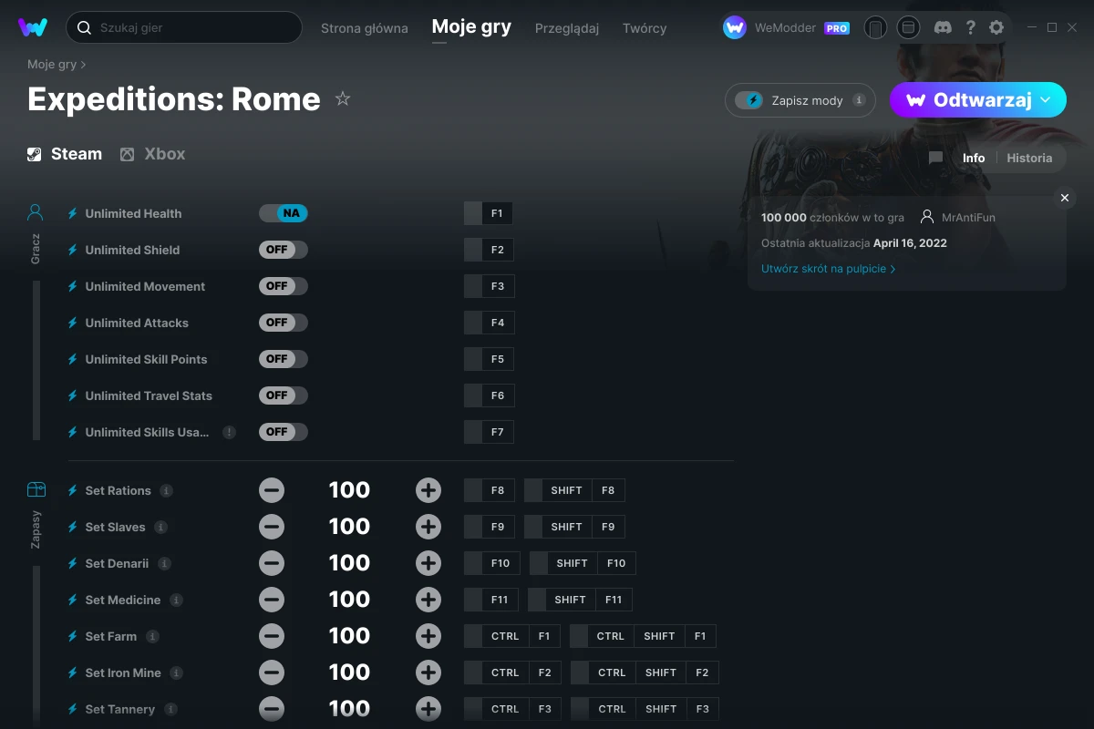The height and width of the screenshot is (729, 1094).
Task: Toggle the Zapisz mody switch
Action: pos(749,100)
